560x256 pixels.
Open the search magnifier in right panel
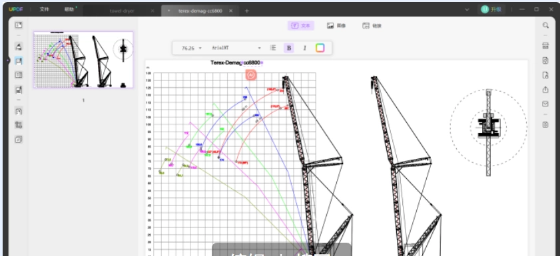(x=545, y=25)
